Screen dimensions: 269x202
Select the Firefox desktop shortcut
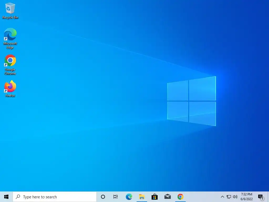pyautogui.click(x=10, y=89)
